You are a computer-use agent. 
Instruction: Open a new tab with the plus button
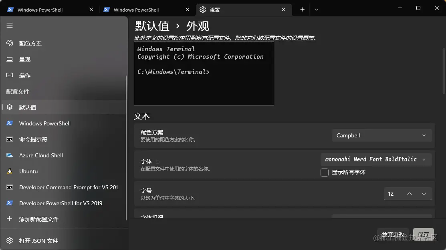tap(302, 10)
